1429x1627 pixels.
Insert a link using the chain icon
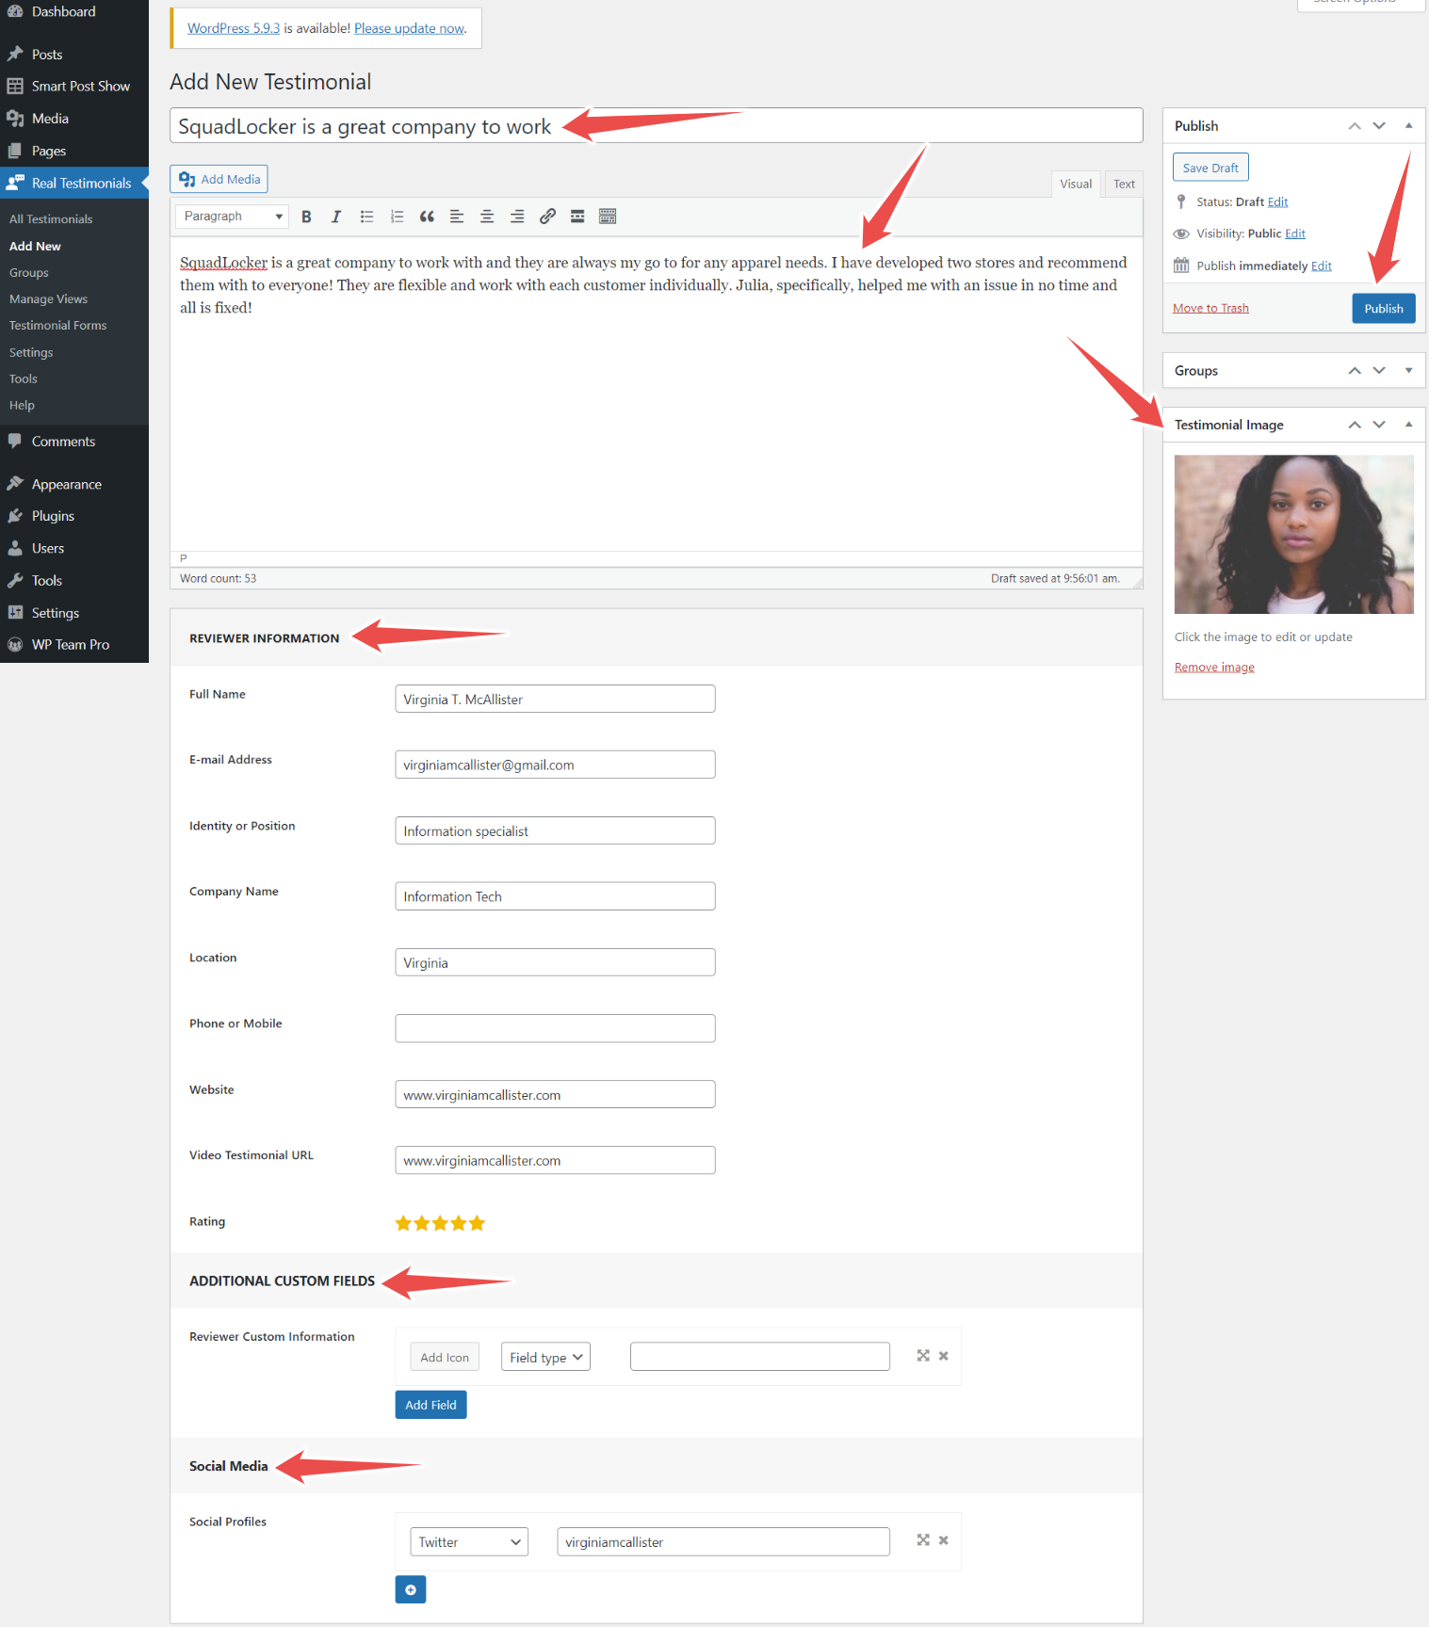[547, 217]
